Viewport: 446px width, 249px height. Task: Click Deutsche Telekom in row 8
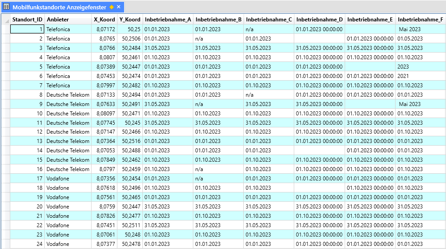click(x=68, y=94)
